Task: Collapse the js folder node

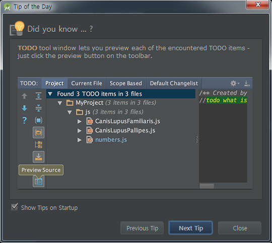Action: click(x=70, y=112)
